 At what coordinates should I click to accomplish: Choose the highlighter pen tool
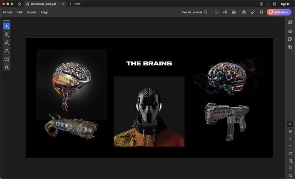[7, 42]
